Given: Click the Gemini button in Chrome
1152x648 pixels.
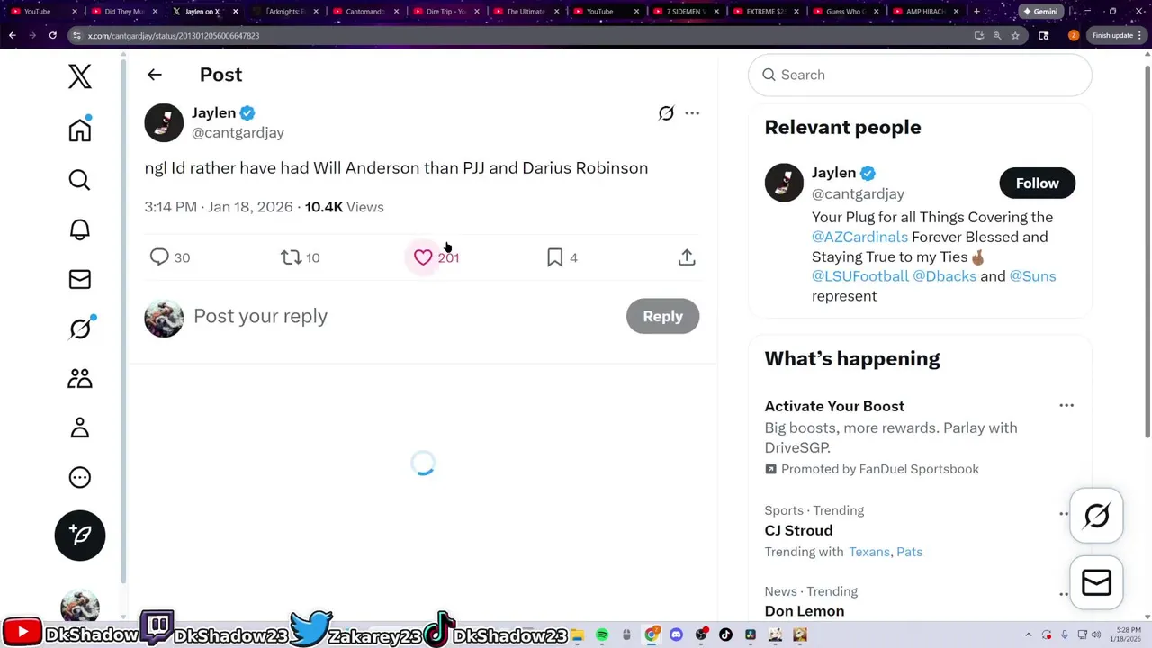Looking at the screenshot, I should coord(1040,12).
